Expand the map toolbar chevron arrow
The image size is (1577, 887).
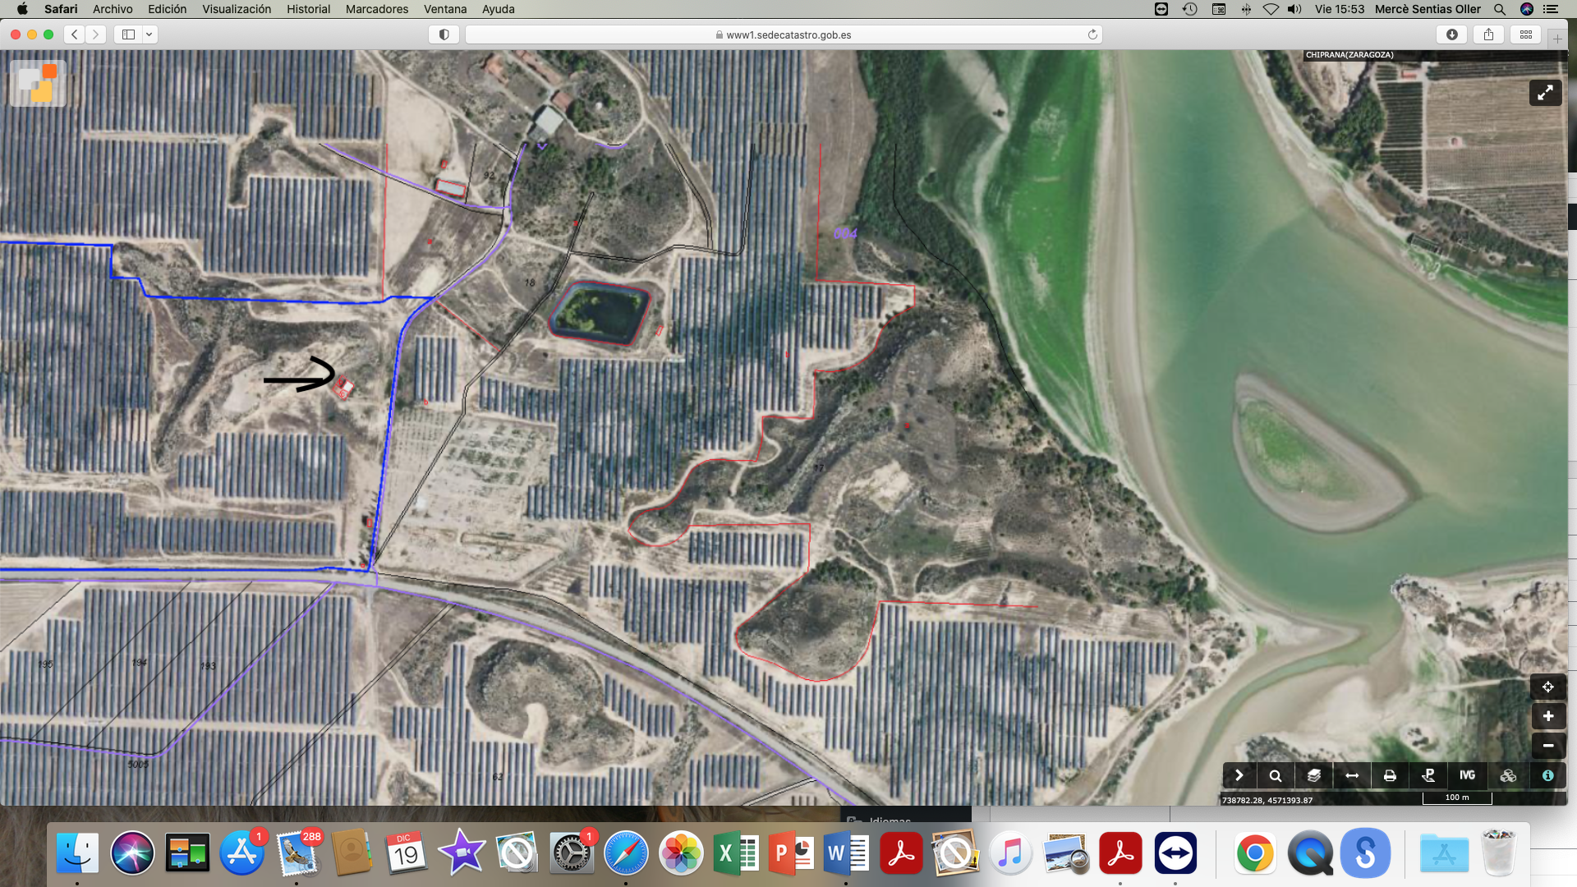[1239, 775]
